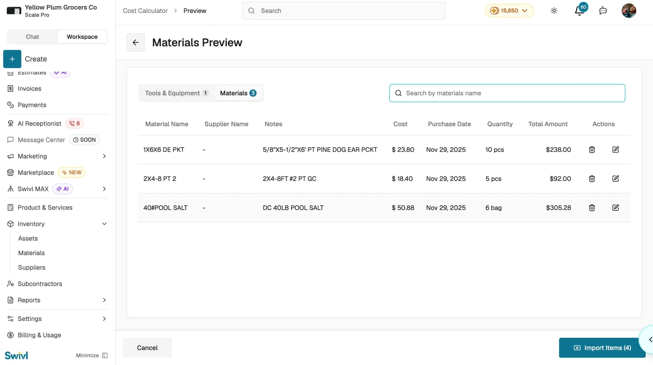This screenshot has width=653, height=365.
Task: Click the 6 bag quantity cell
Action: (493, 208)
